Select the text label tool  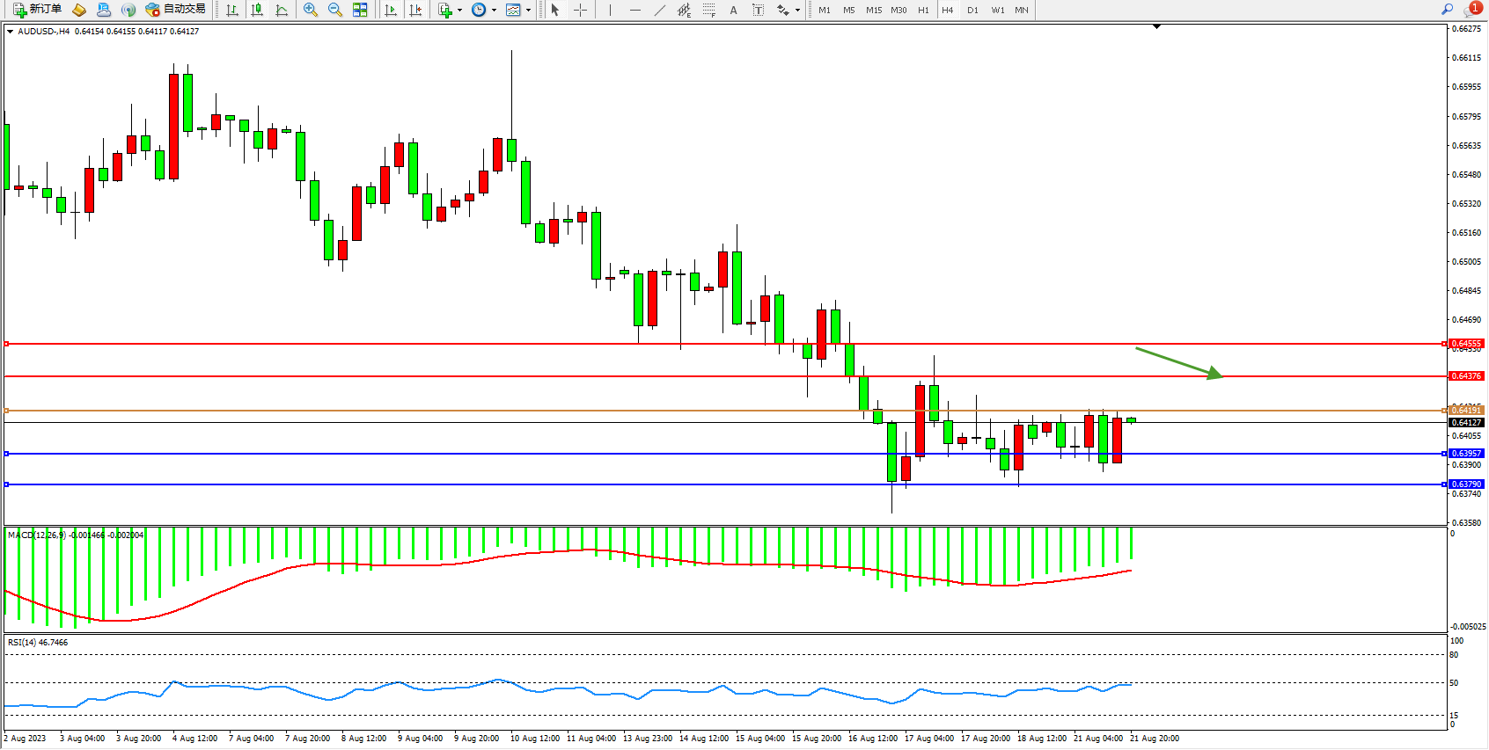[758, 10]
